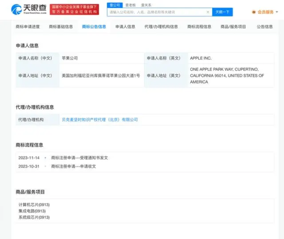Click the 商品/服务项目 section heading

30,192
